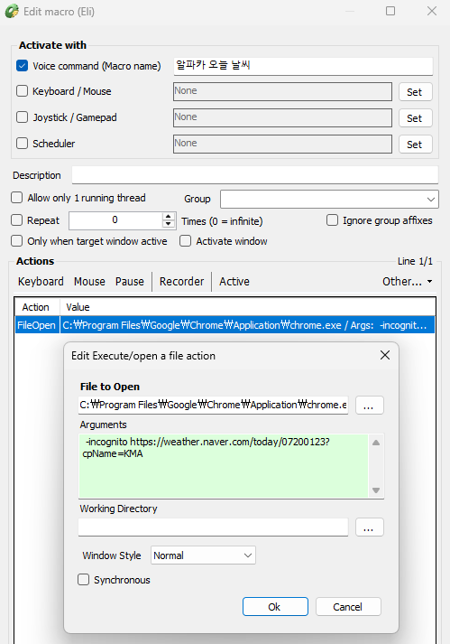This screenshot has height=644, width=450.
Task: Open the Group dropdown
Action: (329, 200)
